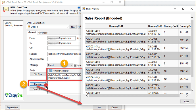This screenshot has width=196, height=110.
Task: Click the Send Test button
Action: point(38,89)
